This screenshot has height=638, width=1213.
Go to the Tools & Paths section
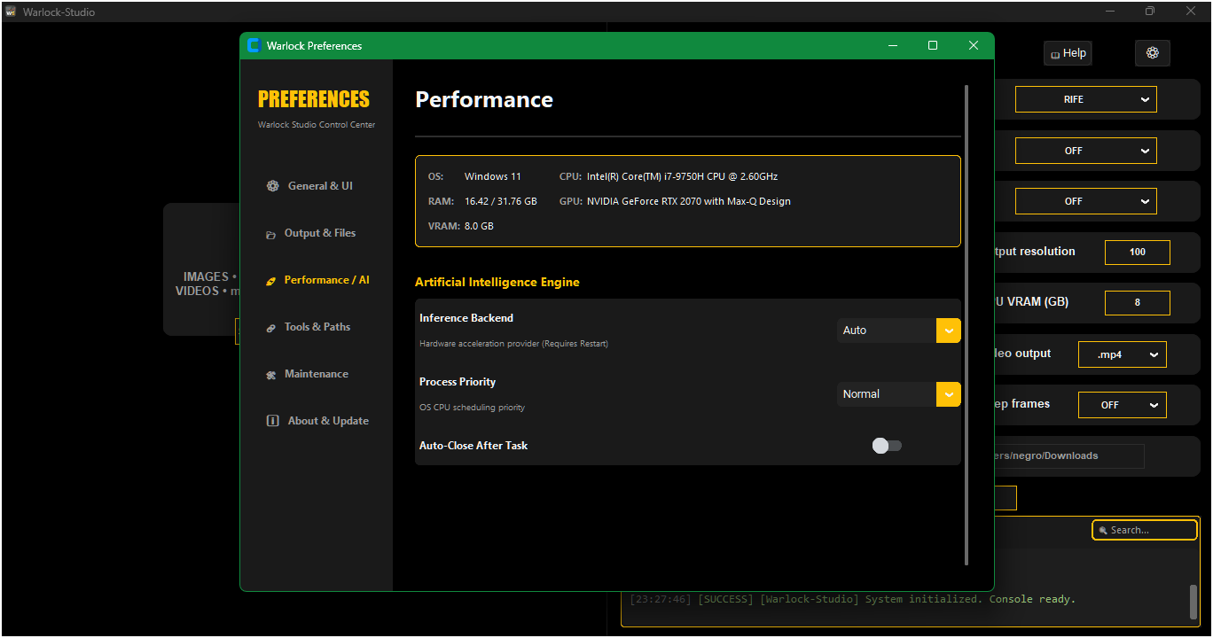308,327
